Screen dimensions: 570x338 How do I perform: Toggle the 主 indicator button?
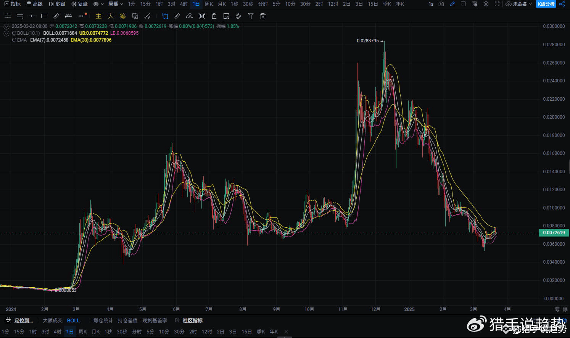click(x=98, y=16)
